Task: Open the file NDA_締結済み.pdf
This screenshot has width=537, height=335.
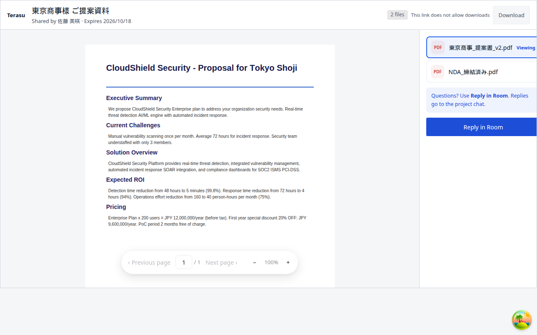Action: [x=482, y=72]
